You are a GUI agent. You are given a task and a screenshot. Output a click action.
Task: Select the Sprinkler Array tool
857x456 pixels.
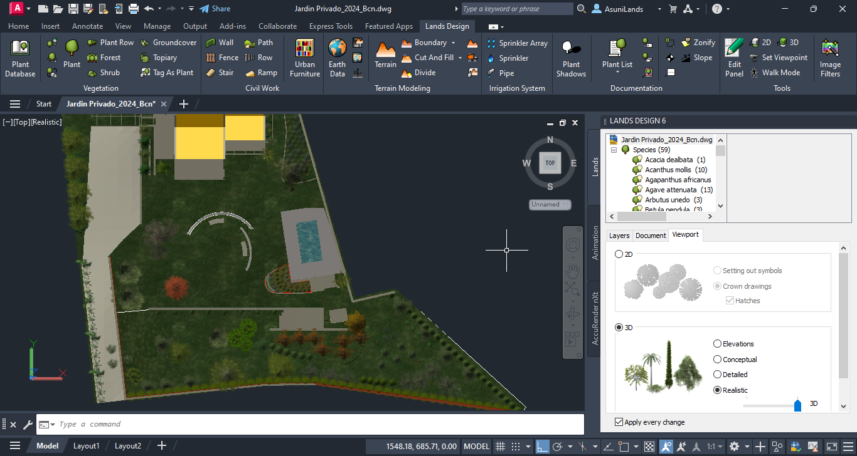[x=518, y=43]
